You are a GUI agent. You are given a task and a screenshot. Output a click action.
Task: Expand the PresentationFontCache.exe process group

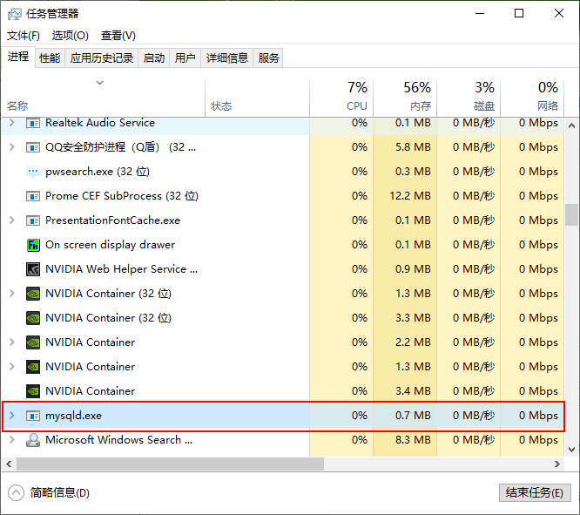coord(11,220)
